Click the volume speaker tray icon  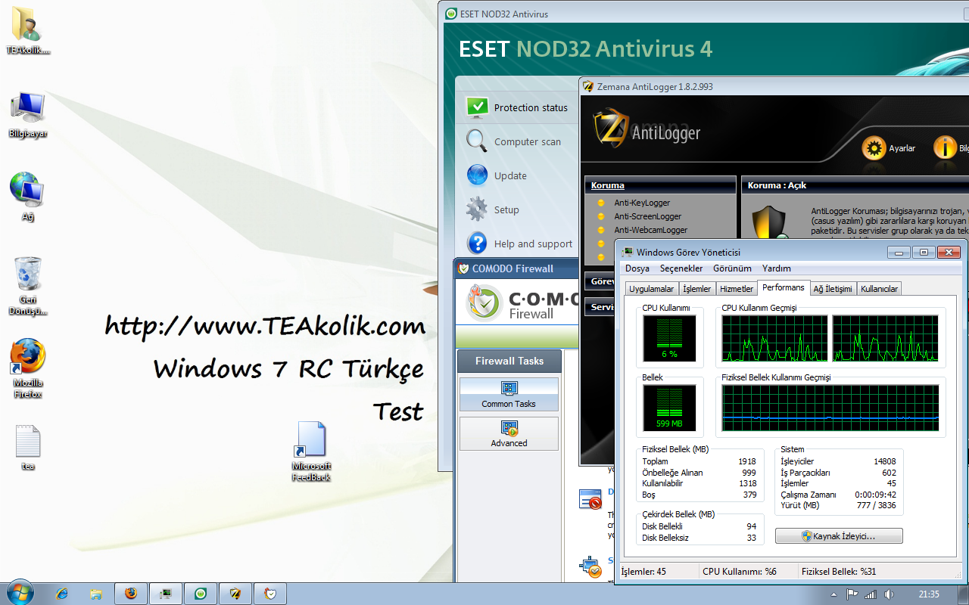point(889,594)
